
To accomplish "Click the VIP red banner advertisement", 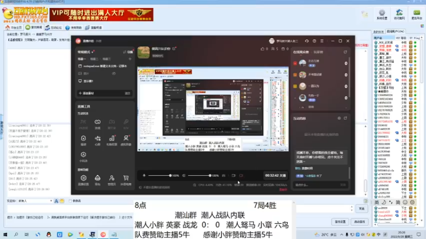I will (101, 15).
